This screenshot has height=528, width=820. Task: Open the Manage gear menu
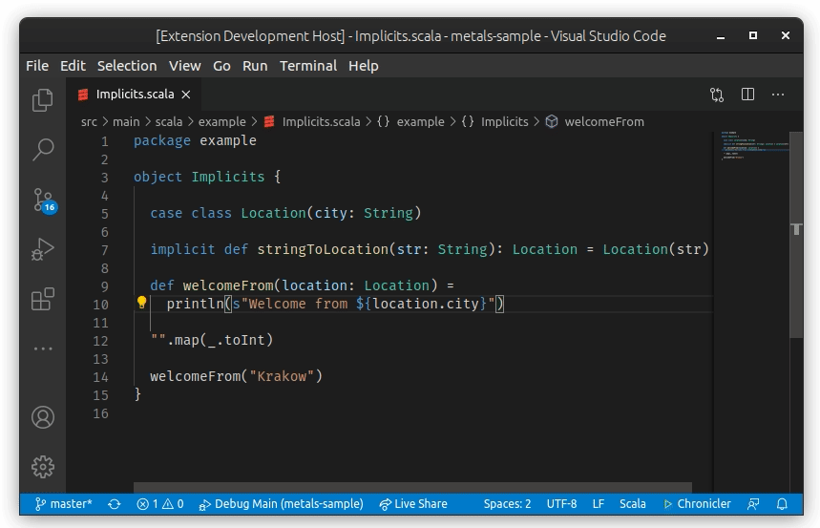pos(43,467)
